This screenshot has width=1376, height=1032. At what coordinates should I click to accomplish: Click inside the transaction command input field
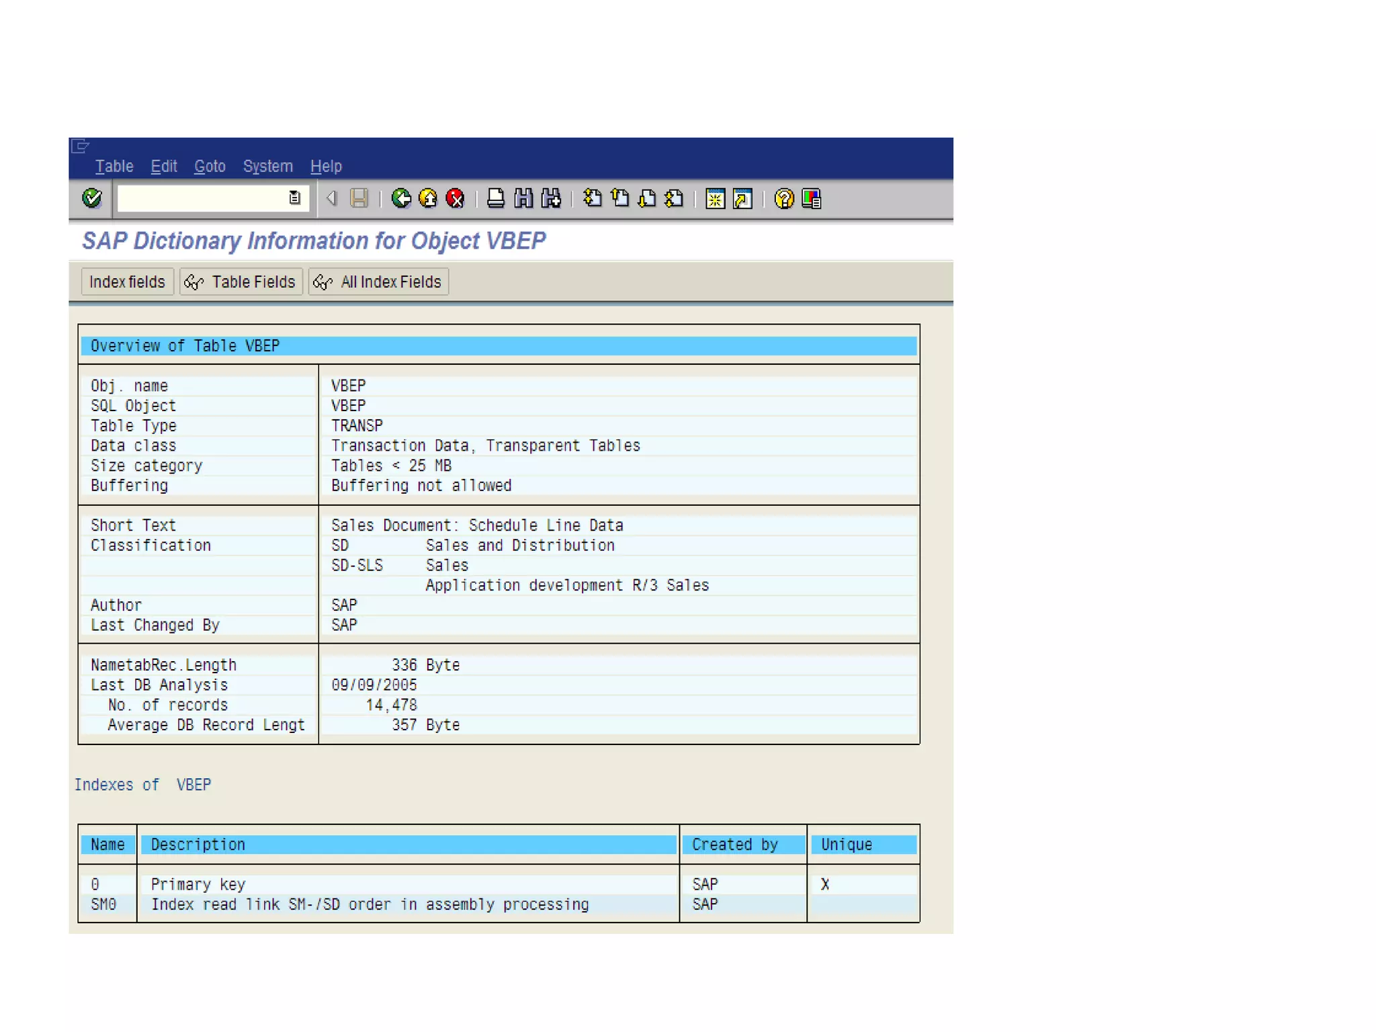pyautogui.click(x=202, y=198)
